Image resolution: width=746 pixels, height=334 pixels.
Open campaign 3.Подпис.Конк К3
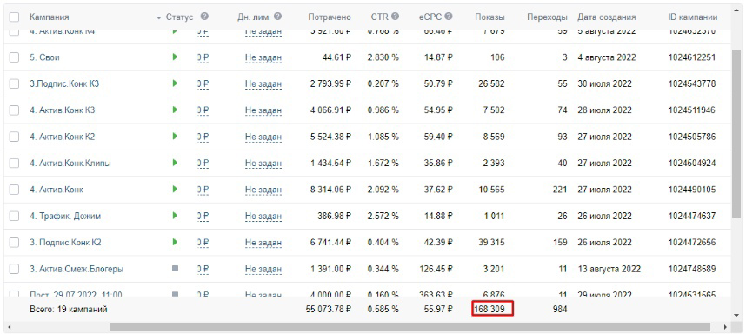tap(64, 83)
